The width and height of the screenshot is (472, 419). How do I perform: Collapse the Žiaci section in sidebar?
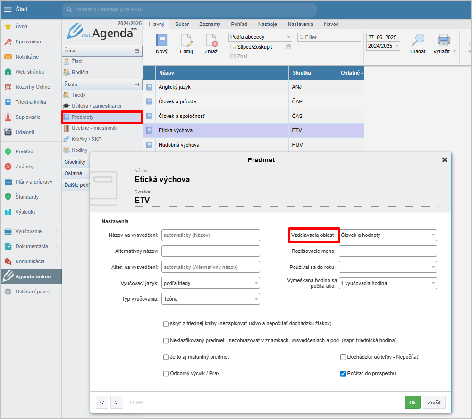tap(137, 51)
